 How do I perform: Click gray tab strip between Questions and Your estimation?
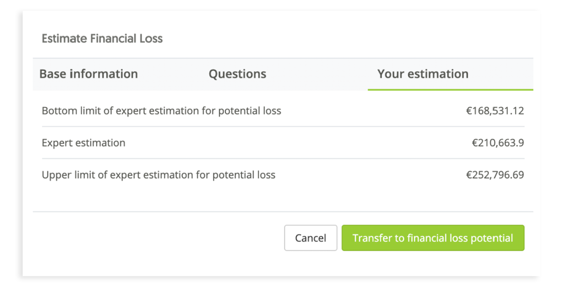coord(318,74)
